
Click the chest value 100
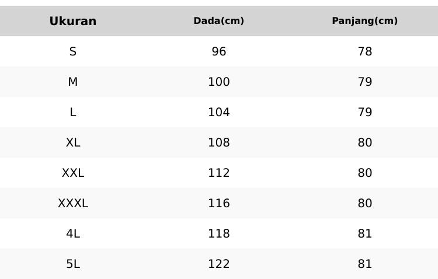(x=219, y=82)
